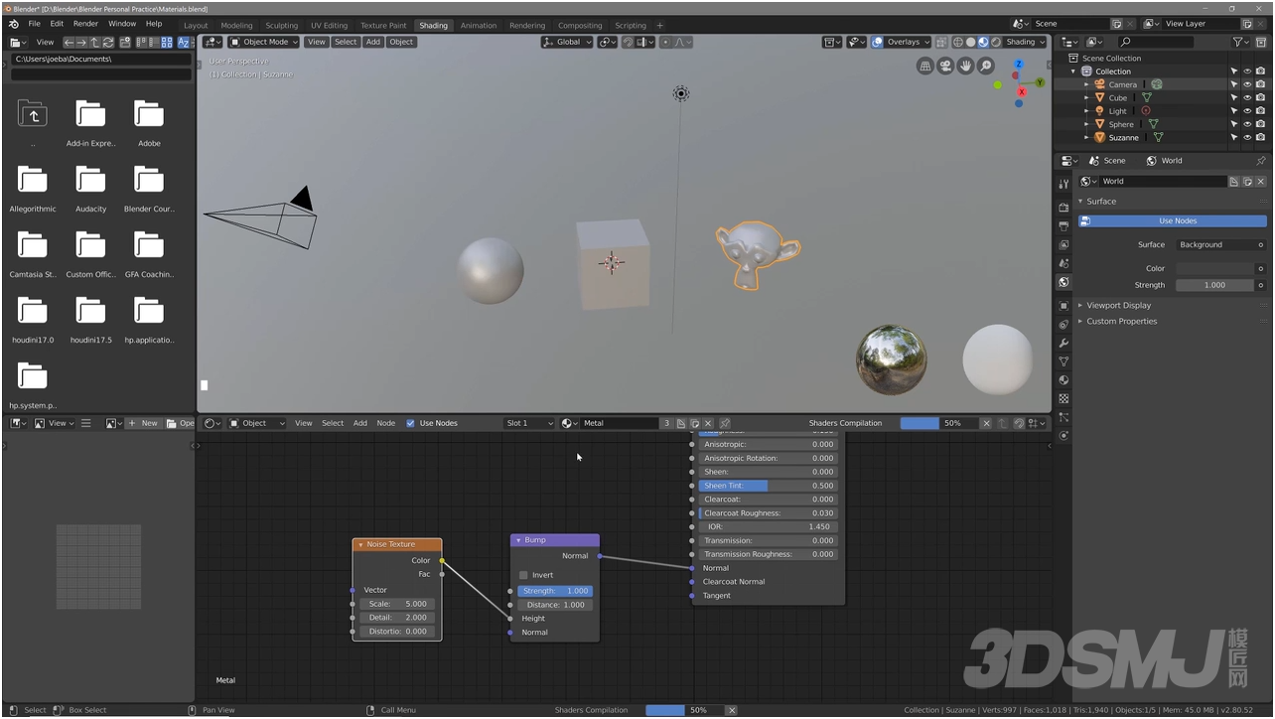Open the Material properties tab icon
Screen dimensions: 1275x719
(1063, 379)
